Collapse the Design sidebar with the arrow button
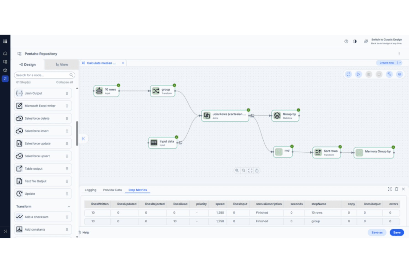The height and width of the screenshot is (273, 409). click(83, 139)
